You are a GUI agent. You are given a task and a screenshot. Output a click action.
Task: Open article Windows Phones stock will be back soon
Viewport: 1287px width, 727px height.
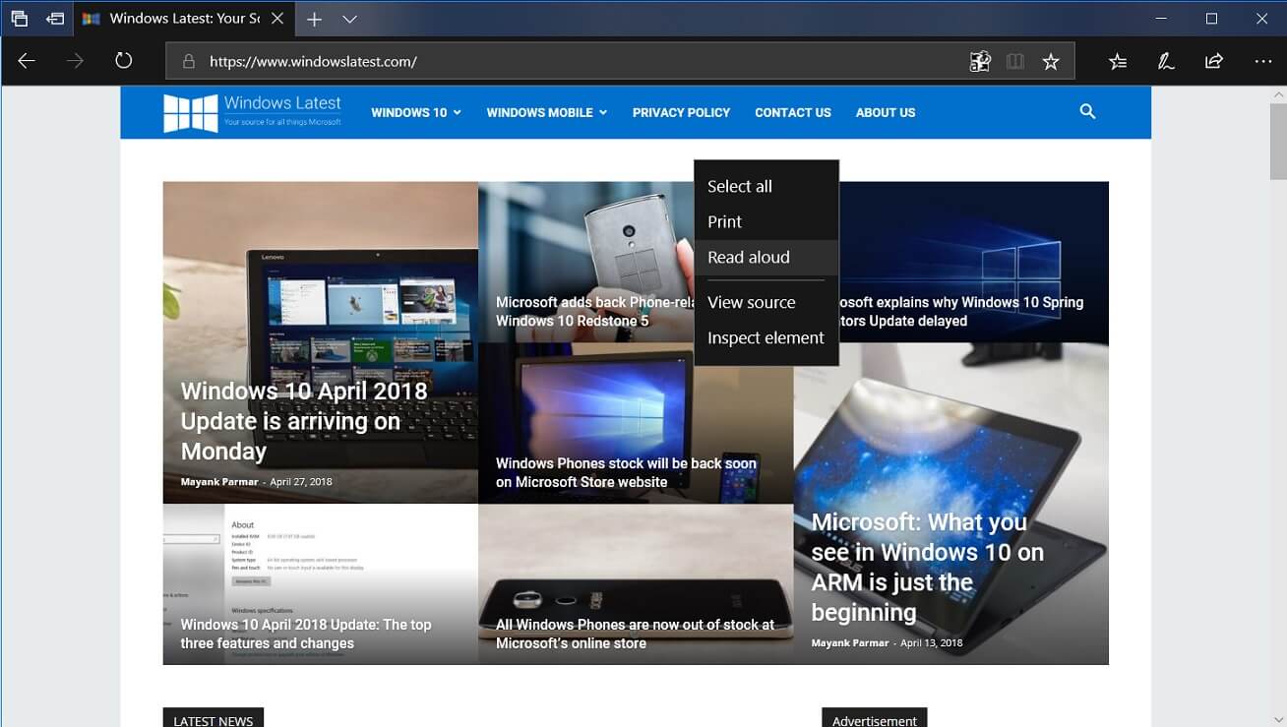pos(626,472)
